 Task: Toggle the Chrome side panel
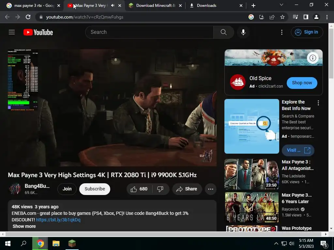pyautogui.click(x=306, y=17)
